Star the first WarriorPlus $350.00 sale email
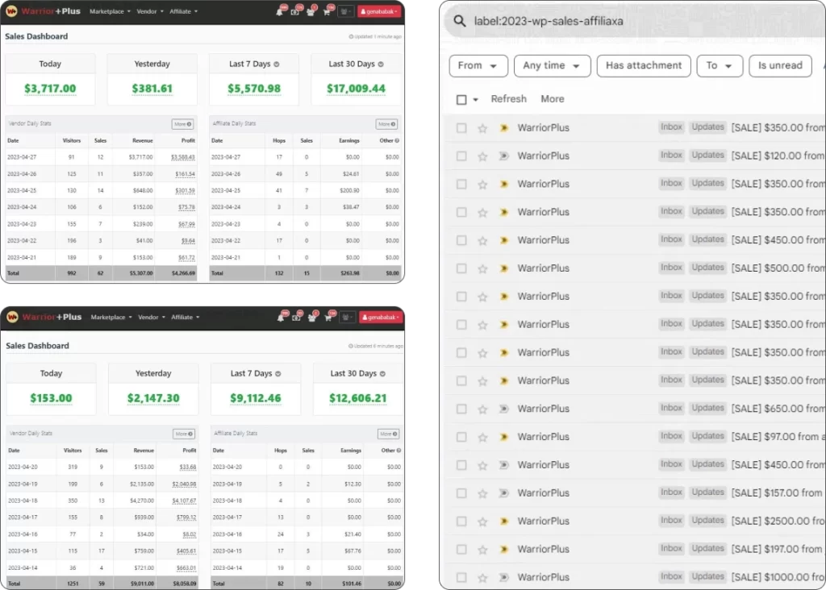This screenshot has width=826, height=590. (482, 128)
